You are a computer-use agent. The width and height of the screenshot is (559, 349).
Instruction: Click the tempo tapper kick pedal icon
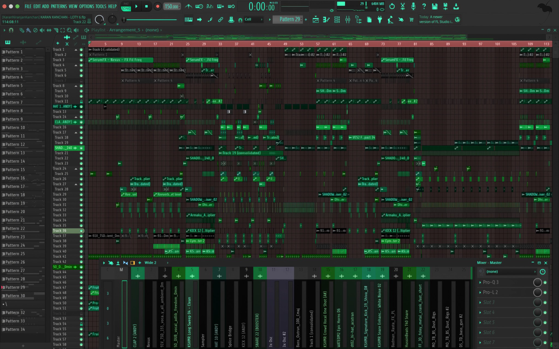click(390, 20)
